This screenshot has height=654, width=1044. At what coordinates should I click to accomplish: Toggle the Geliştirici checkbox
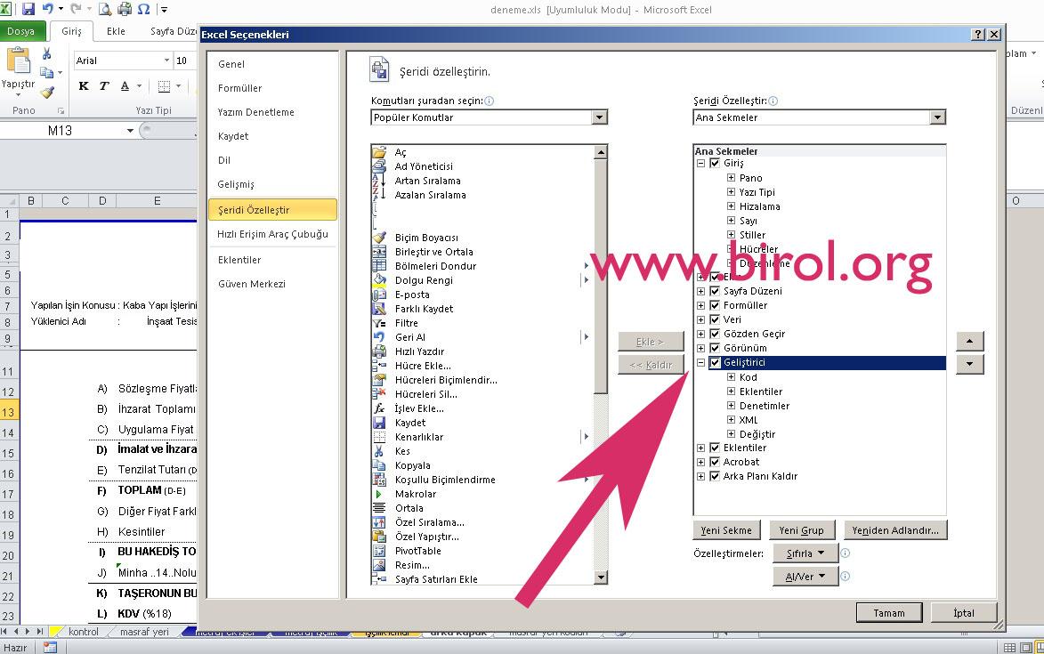click(715, 363)
